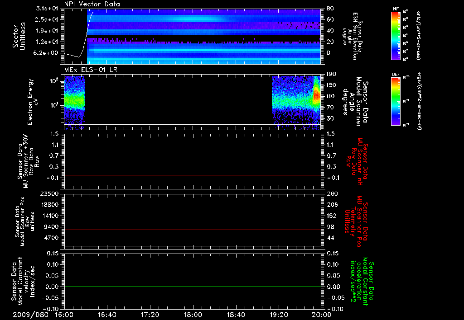Click the "190" scanner angle tick value
This screenshot has width=464, height=320.
coord(331,74)
